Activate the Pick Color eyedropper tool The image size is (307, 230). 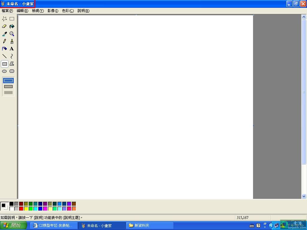tap(4, 34)
